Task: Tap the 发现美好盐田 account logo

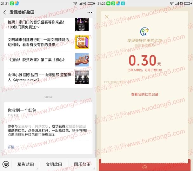Action: (145, 32)
